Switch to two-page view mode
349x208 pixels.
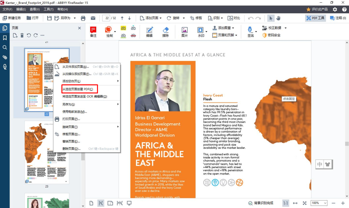point(110,203)
